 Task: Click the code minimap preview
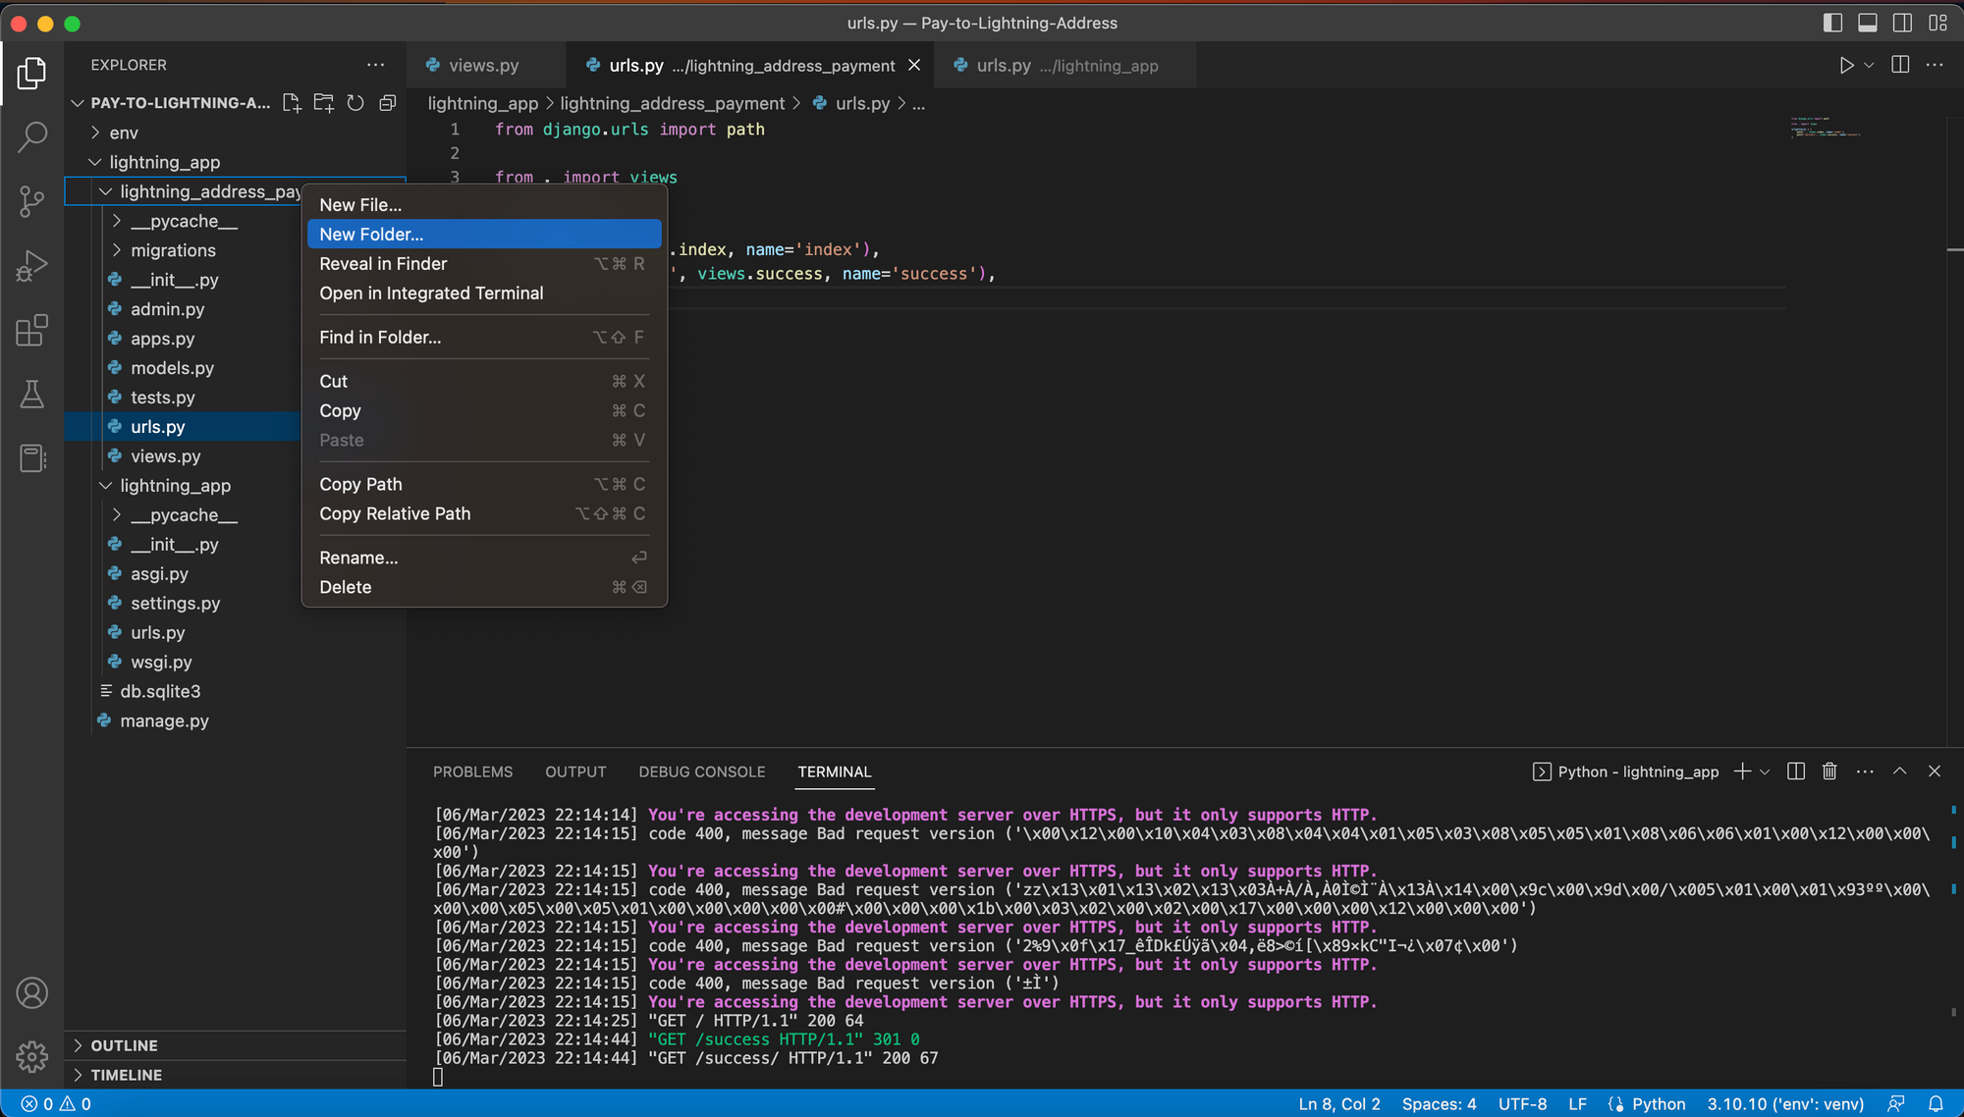coord(1825,128)
